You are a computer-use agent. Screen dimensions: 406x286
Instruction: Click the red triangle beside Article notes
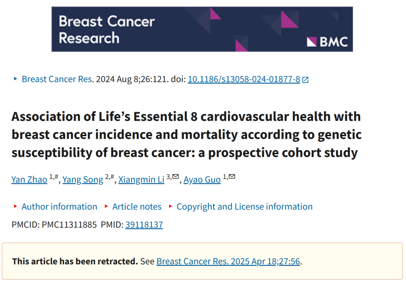pos(106,206)
